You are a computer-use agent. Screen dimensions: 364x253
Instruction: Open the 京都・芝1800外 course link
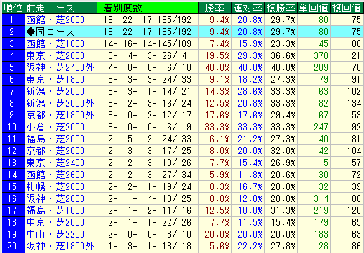pos(60,115)
